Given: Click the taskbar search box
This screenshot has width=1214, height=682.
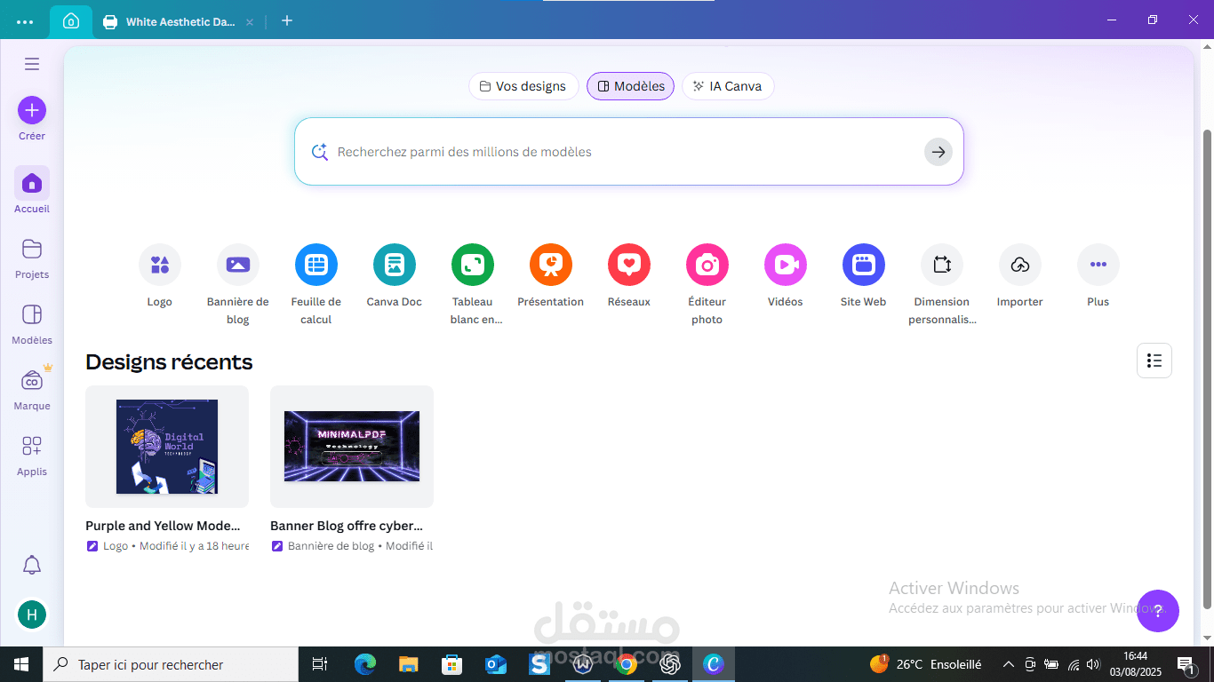Looking at the screenshot, I should (170, 664).
